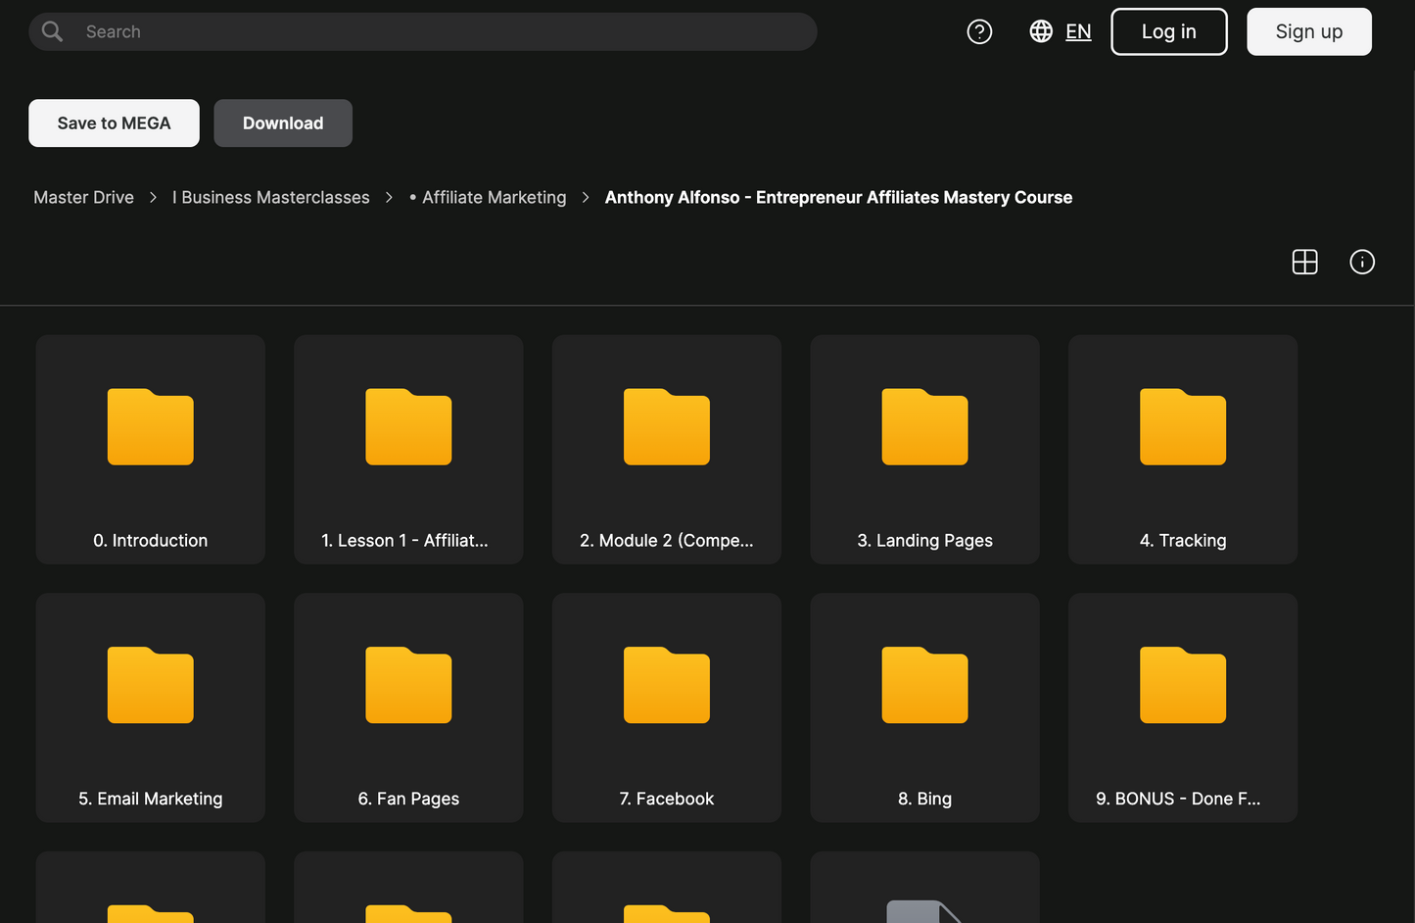Open the 3. Landing Pages folder icon
1415x923 pixels.
pyautogui.click(x=924, y=426)
